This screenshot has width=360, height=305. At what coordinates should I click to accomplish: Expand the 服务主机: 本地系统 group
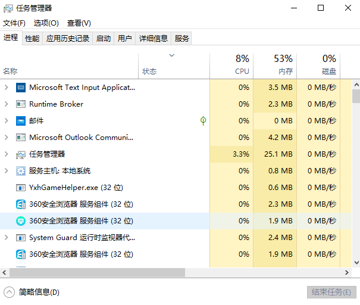tap(6, 171)
